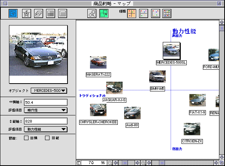Click the window zoom box at top right

tap(219, 3)
